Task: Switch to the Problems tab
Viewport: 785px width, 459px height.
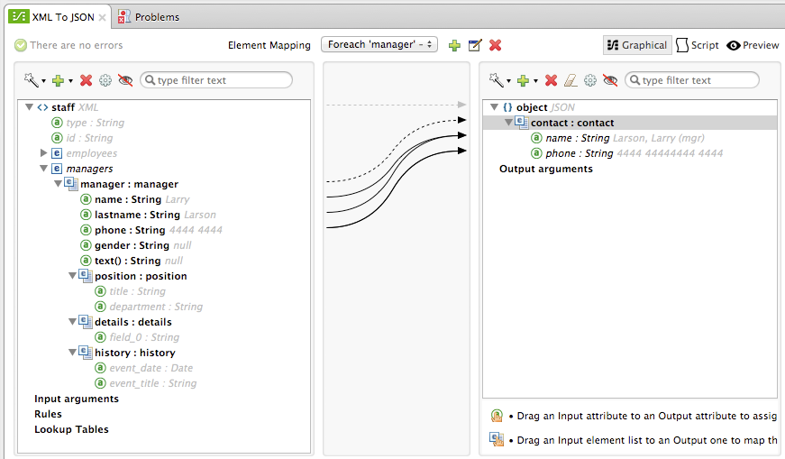Action: coord(149,16)
